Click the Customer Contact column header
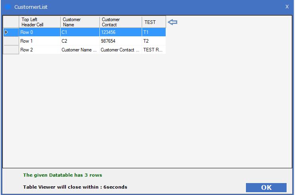Image resolution: width=295 pixels, height=195 pixels. (x=121, y=22)
